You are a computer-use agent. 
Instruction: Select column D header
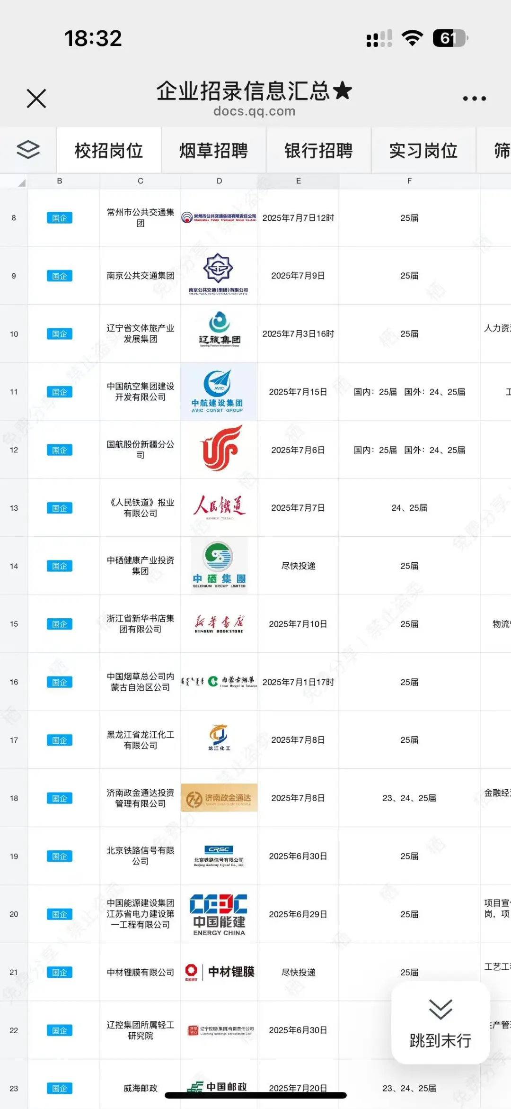coord(219,181)
